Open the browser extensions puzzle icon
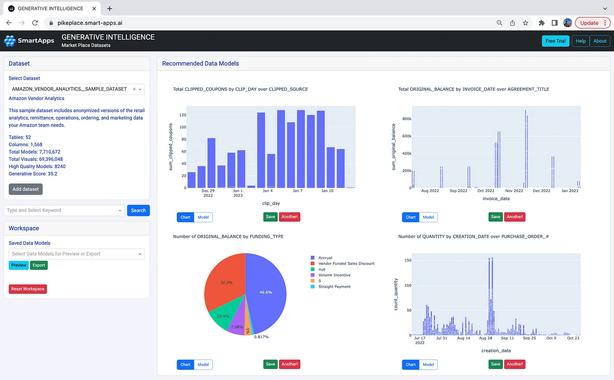The image size is (614, 380). [x=542, y=23]
